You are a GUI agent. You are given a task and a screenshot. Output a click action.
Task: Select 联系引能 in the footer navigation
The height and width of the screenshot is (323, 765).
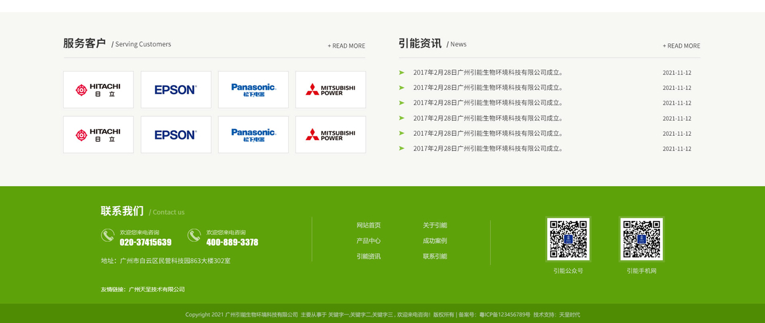tap(435, 256)
